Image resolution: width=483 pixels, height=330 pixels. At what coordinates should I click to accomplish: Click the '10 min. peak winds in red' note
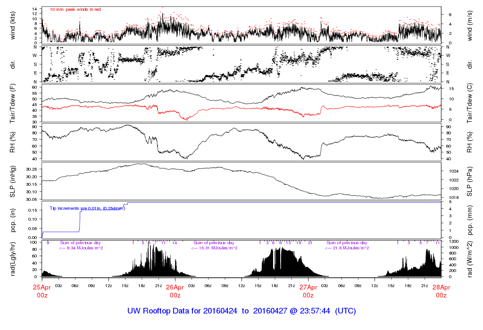tap(75, 9)
